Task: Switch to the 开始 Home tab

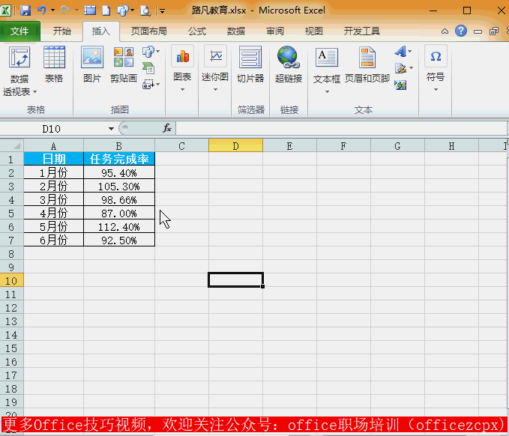Action: click(x=61, y=31)
